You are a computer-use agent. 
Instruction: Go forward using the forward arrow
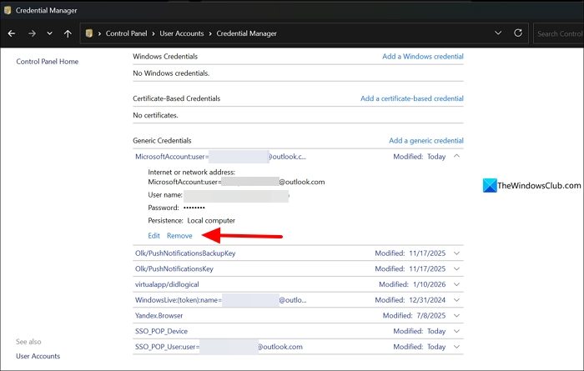click(32, 33)
